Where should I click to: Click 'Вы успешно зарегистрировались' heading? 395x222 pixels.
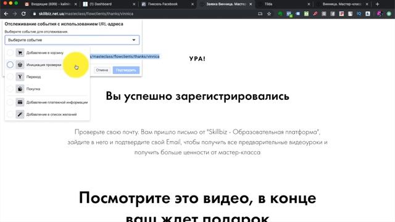tap(197, 96)
